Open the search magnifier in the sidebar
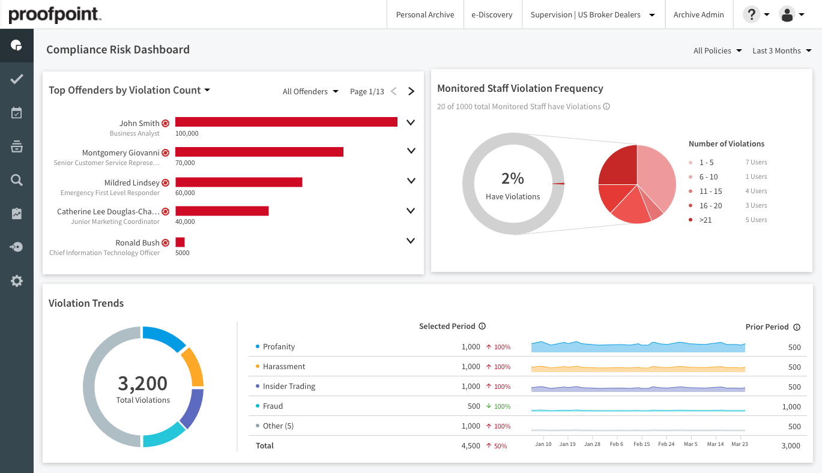Viewport: 822px width, 473px height. 16,179
